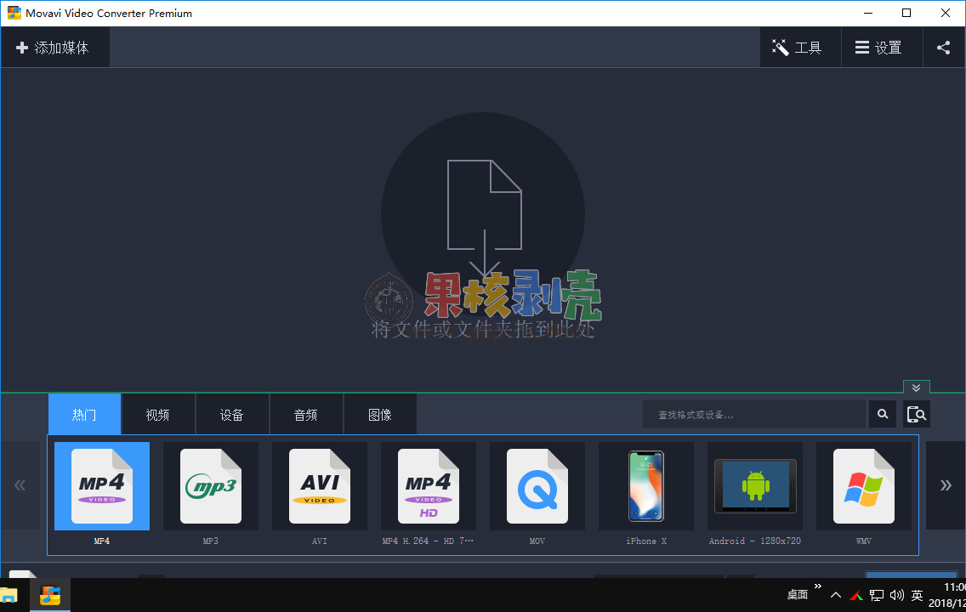Screen dimensions: 966x612
Task: Click the magnifier search button
Action: [x=883, y=414]
